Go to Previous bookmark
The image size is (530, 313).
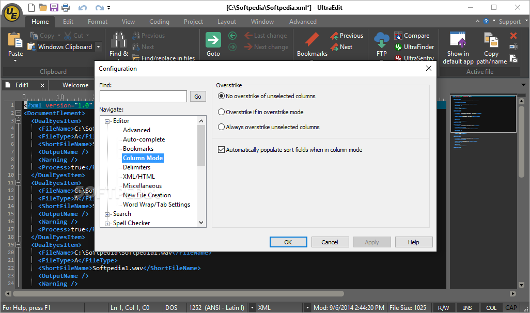(347, 36)
